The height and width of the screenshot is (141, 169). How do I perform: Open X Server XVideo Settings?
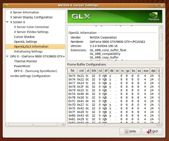tap(31, 32)
